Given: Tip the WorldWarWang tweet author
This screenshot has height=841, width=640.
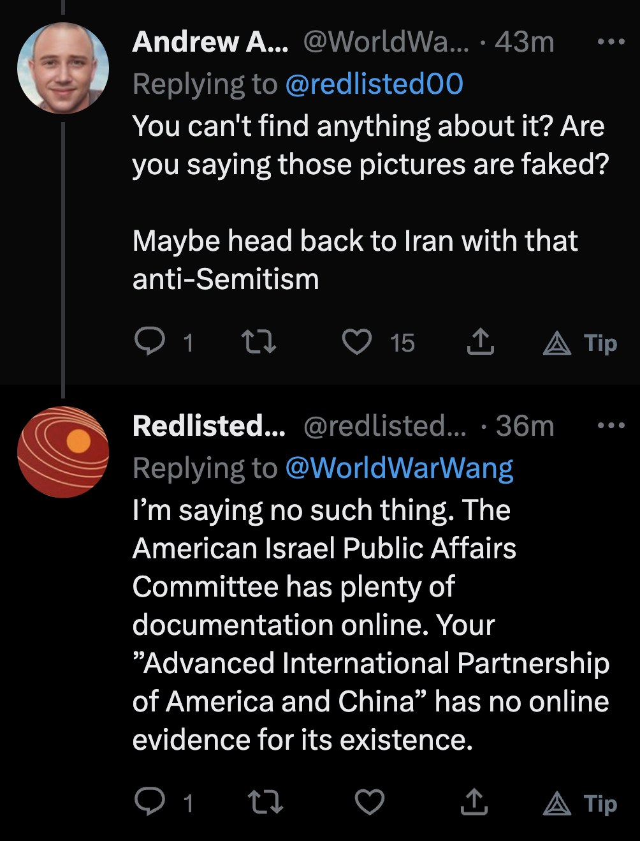Looking at the screenshot, I should point(580,343).
